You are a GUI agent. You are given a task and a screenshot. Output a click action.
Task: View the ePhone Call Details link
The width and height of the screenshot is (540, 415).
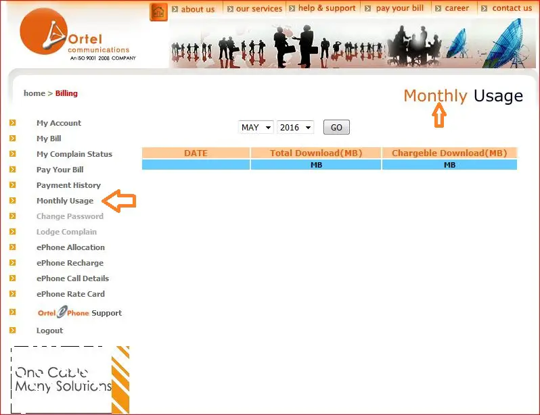(72, 278)
